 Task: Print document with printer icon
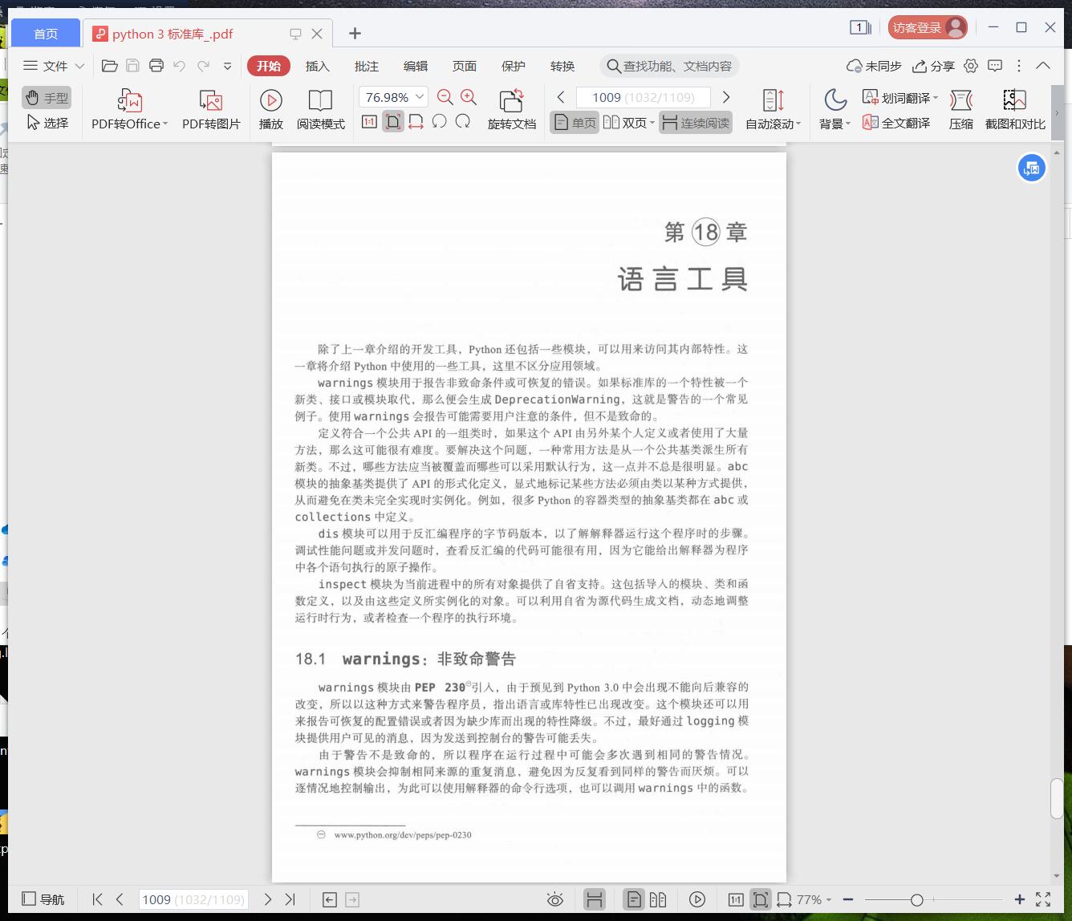(x=156, y=66)
